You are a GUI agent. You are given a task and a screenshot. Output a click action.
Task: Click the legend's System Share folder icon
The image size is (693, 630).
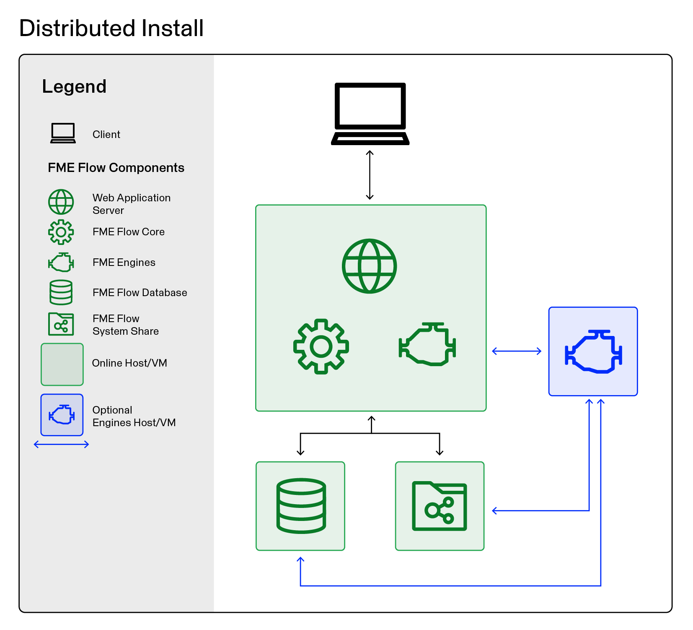pyautogui.click(x=61, y=324)
